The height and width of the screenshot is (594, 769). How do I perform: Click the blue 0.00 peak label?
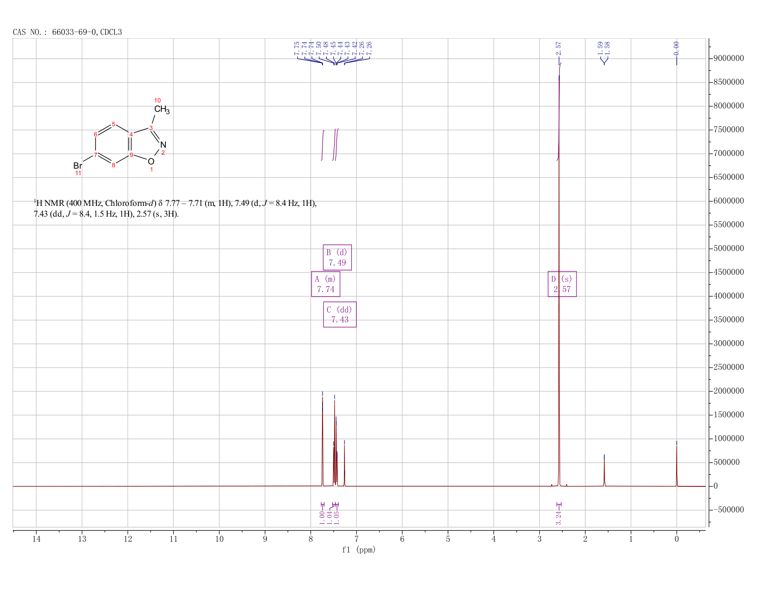[677, 48]
